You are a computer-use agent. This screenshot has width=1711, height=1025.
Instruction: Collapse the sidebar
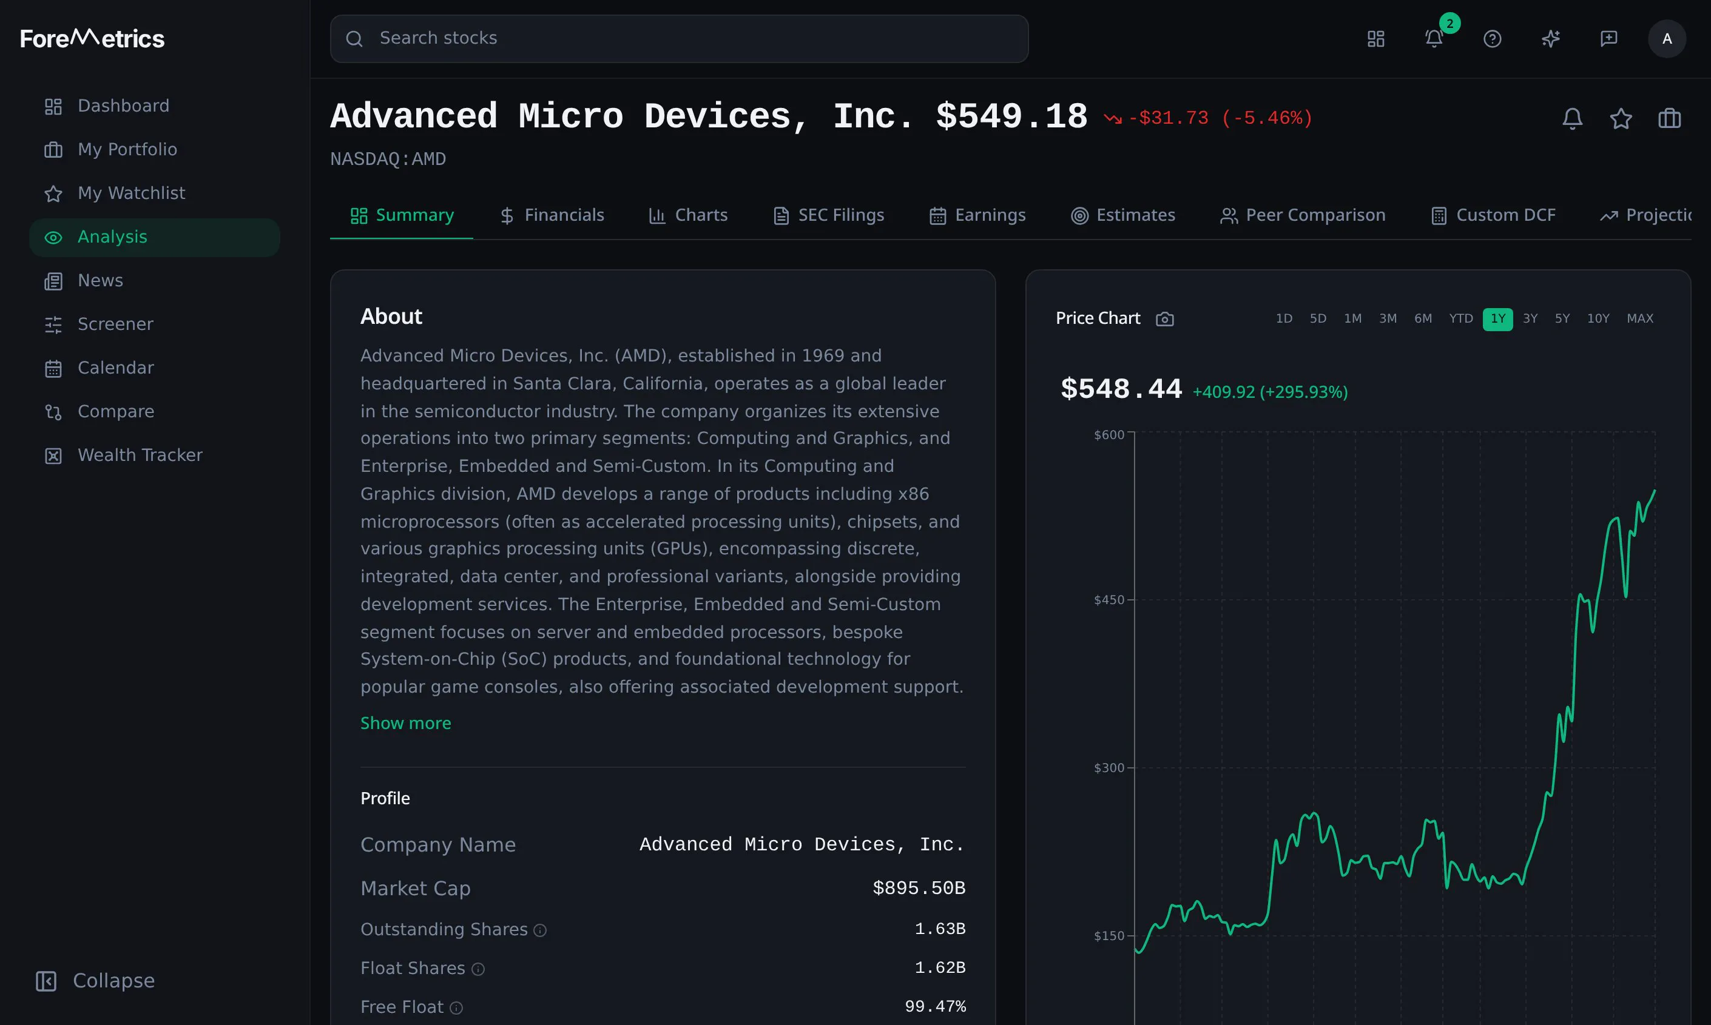[95, 981]
